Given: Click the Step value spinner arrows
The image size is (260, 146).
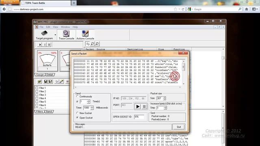Looking at the screenshot, I should coord(165,108).
